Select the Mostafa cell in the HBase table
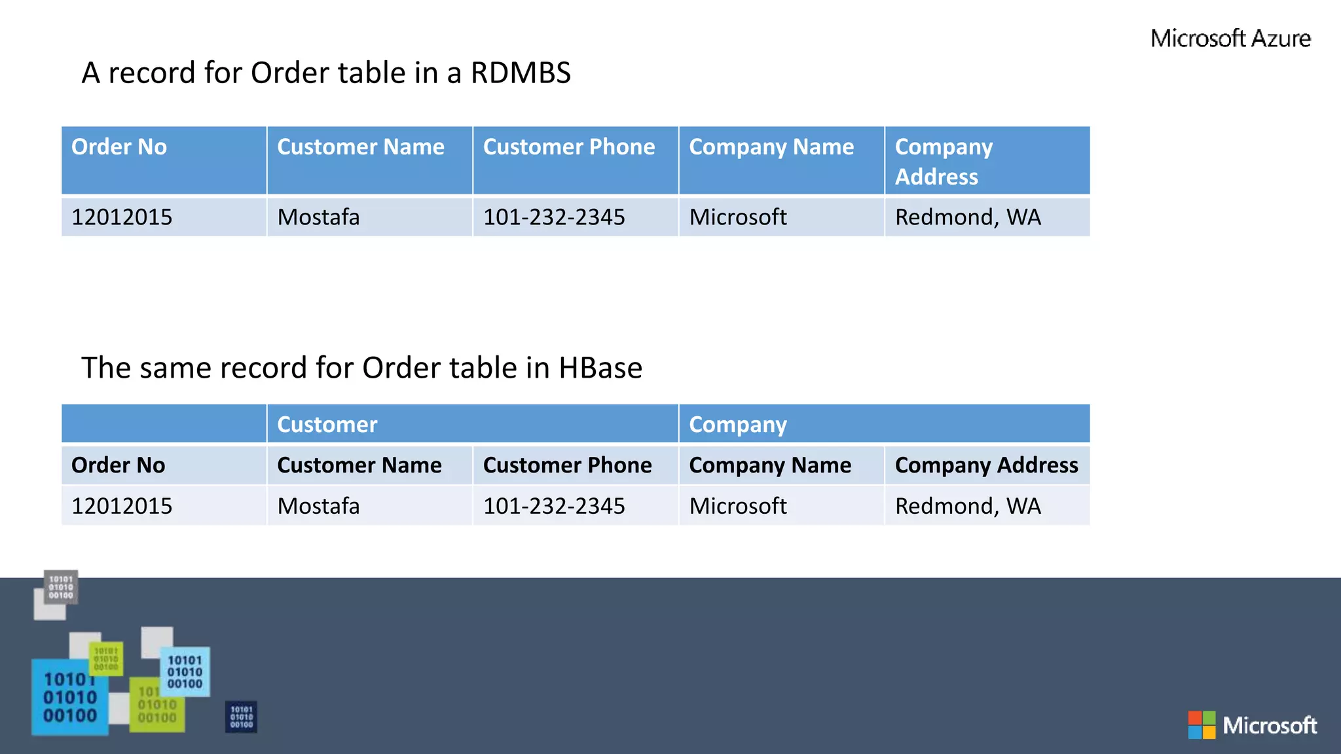Viewport: 1341px width, 754px height. (x=370, y=505)
